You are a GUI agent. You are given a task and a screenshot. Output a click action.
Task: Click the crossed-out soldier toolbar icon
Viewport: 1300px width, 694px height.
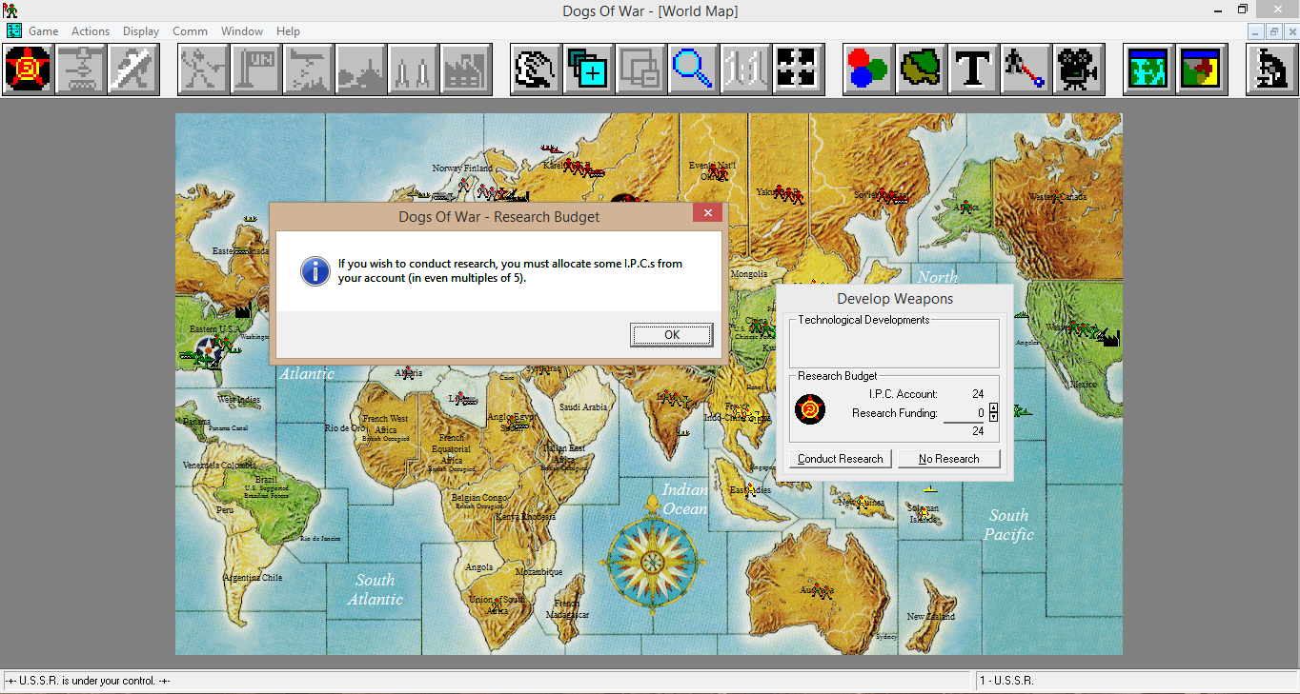pyautogui.click(x=132, y=69)
